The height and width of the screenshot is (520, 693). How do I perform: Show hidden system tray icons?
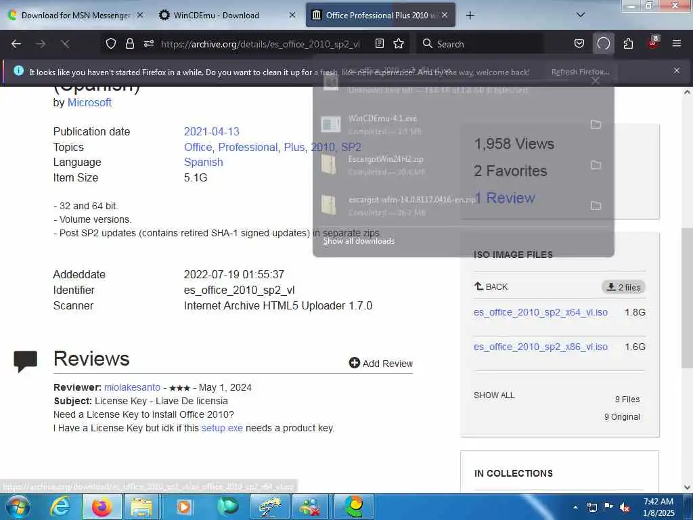click(x=575, y=508)
